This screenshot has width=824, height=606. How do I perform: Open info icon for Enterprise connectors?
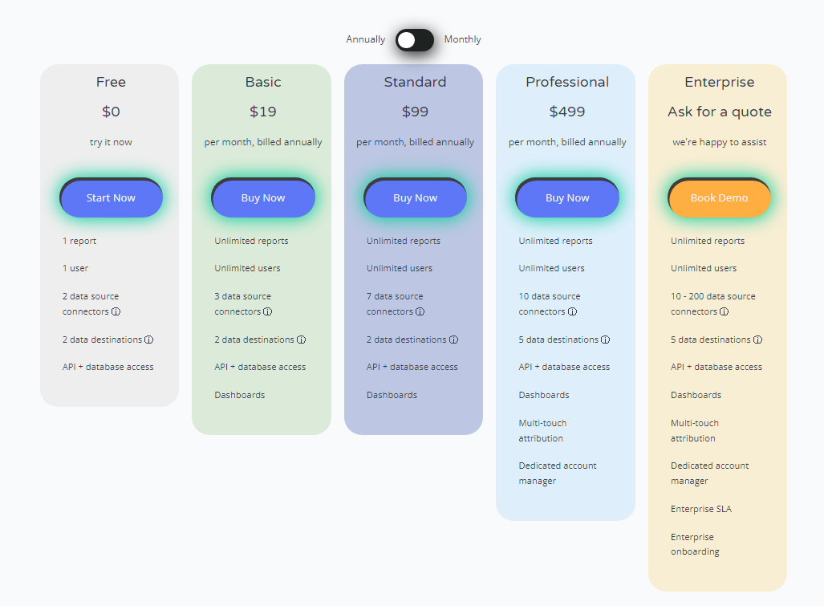(725, 311)
